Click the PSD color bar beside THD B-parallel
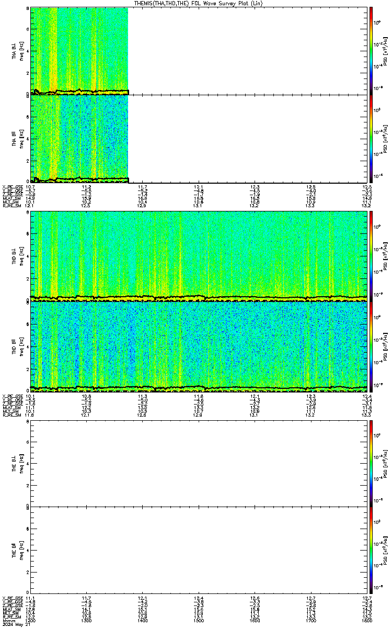Viewport: 392px width, 628px height. coord(371,346)
